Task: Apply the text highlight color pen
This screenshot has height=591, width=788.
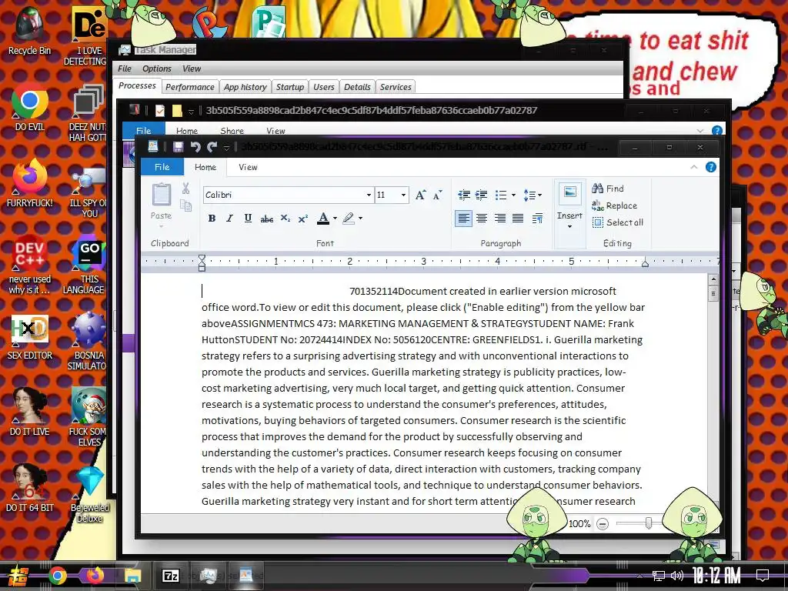Action: point(349,218)
